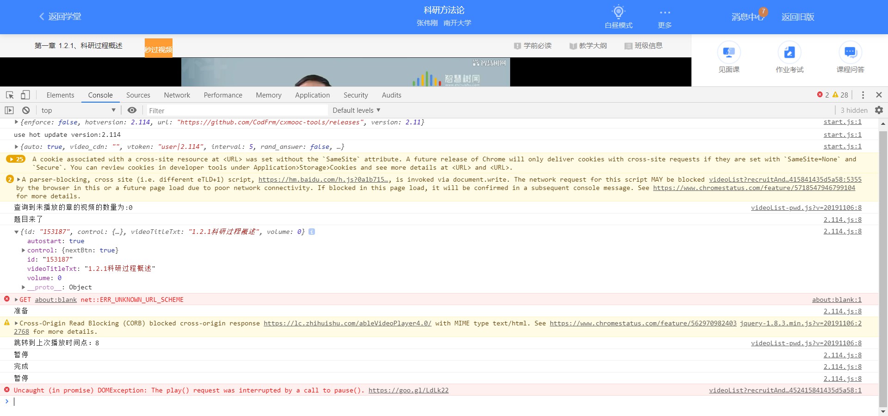Expand the 25 grouped cookie warnings
Viewport: 888px width, 416px height.
point(16,159)
